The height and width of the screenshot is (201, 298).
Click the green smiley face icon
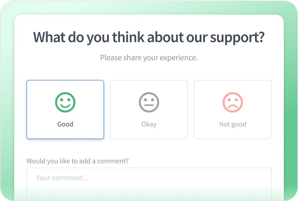[65, 102]
